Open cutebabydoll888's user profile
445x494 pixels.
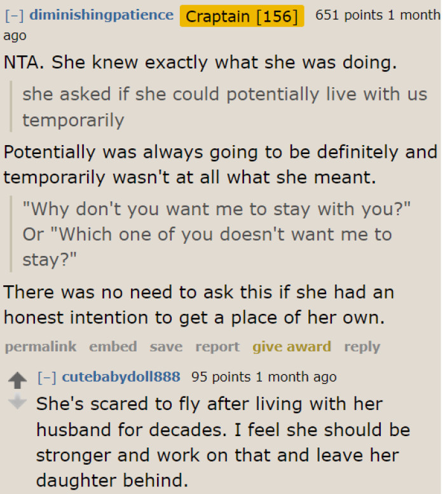121,377
